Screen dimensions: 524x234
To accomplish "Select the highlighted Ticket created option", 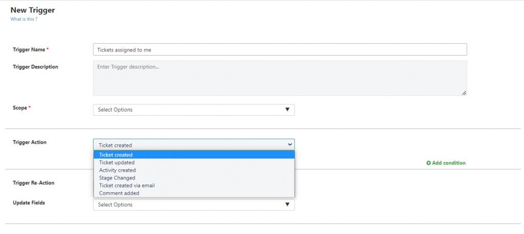I will click(194, 155).
